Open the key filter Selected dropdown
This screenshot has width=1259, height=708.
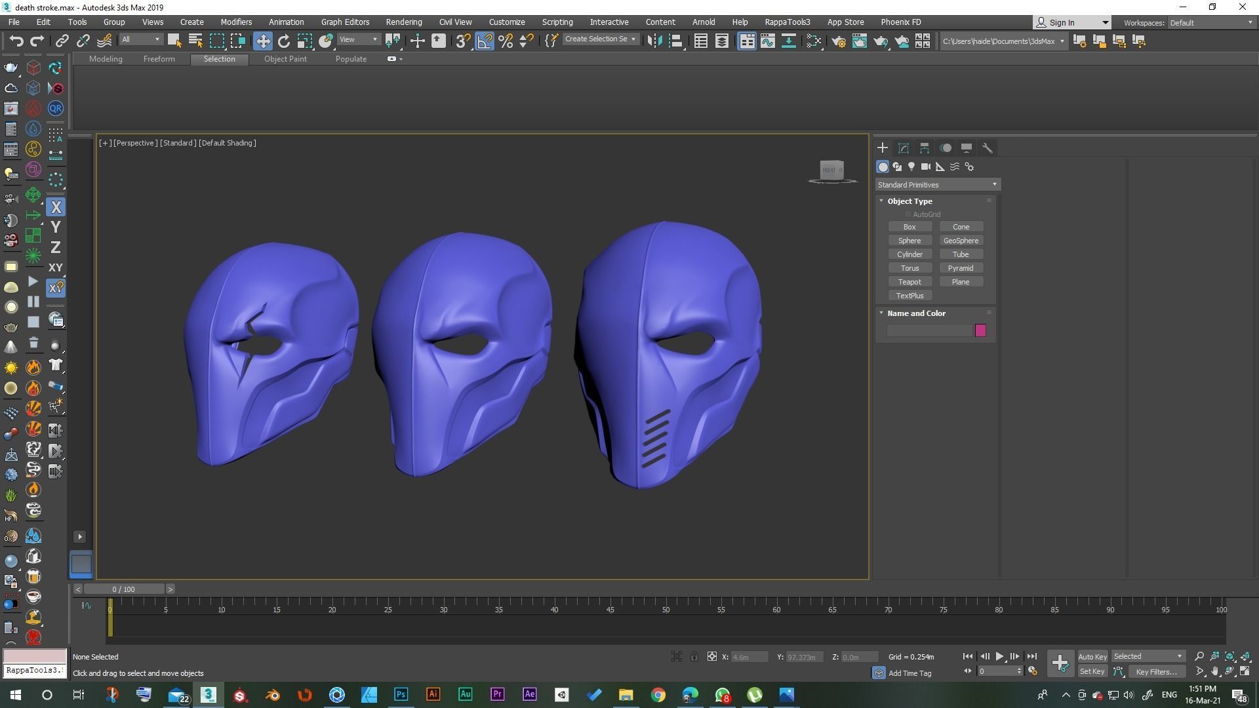[1148, 656]
